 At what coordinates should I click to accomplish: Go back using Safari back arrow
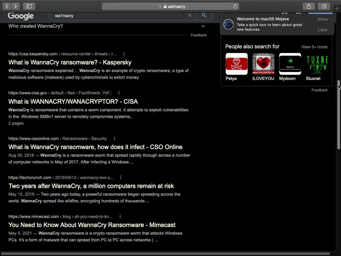click(7, 6)
